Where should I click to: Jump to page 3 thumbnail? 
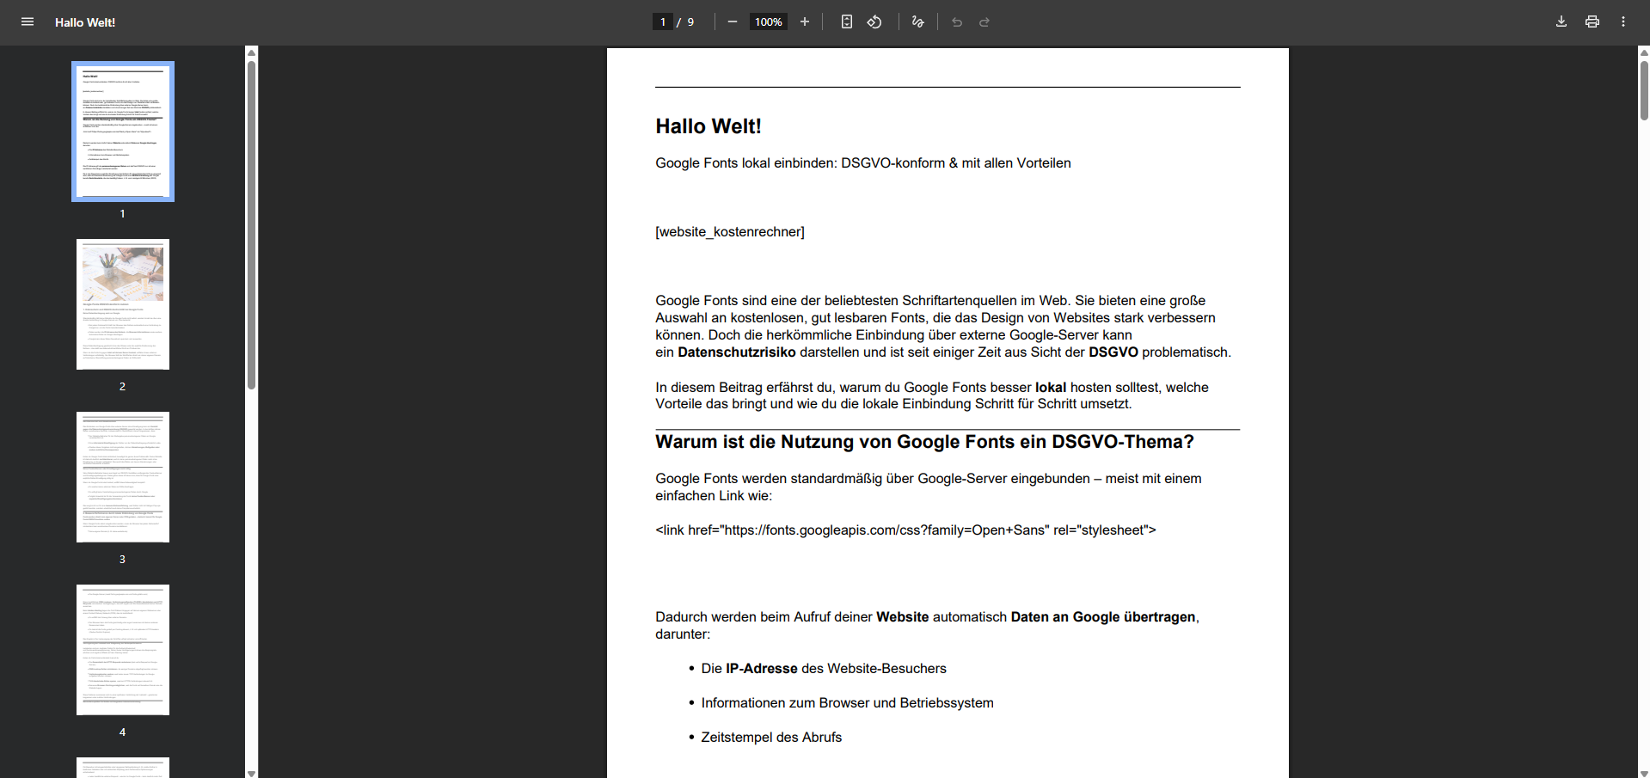[123, 477]
